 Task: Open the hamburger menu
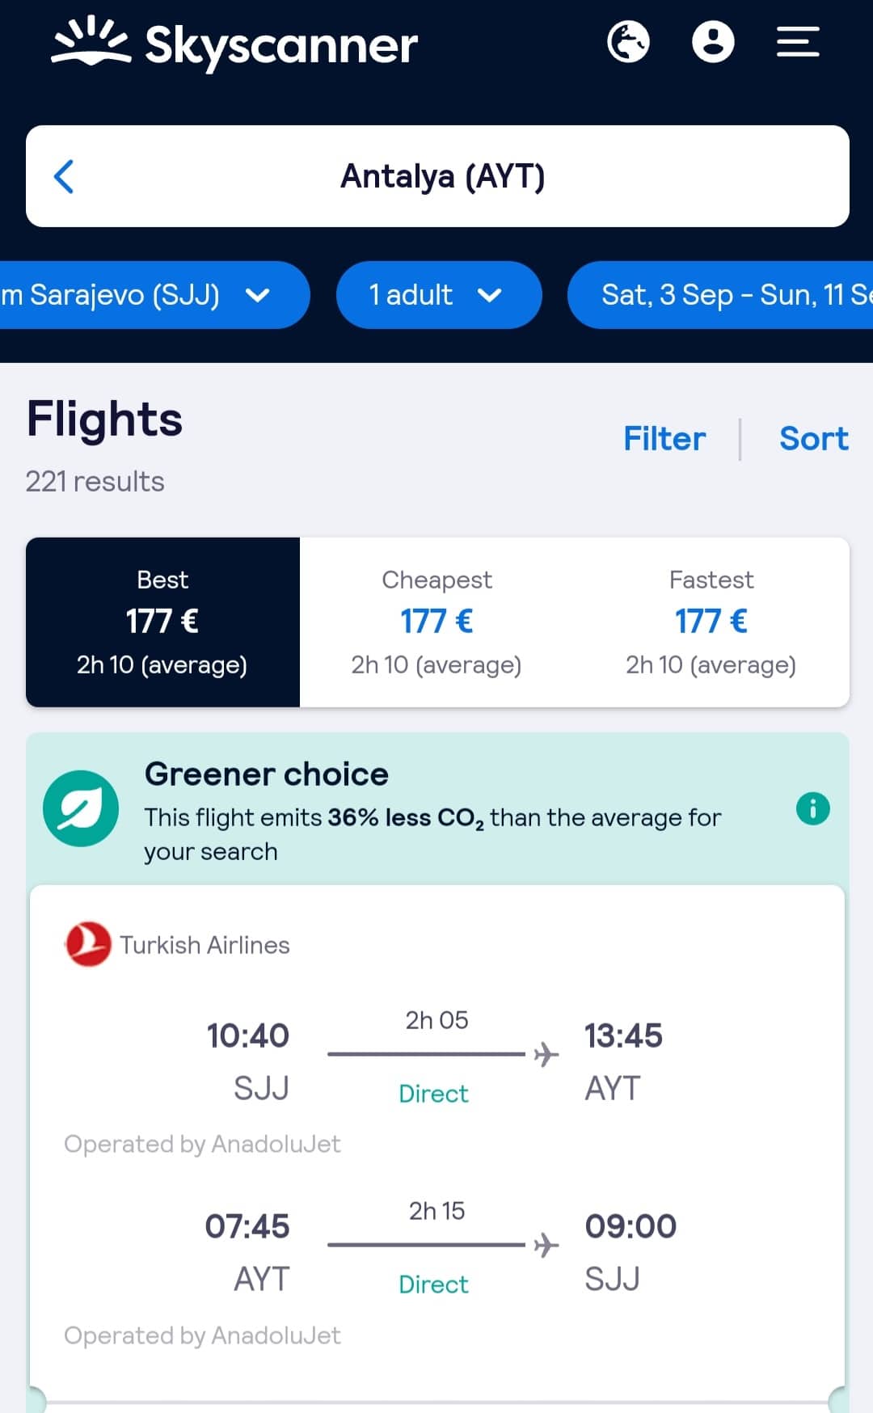[x=798, y=42]
